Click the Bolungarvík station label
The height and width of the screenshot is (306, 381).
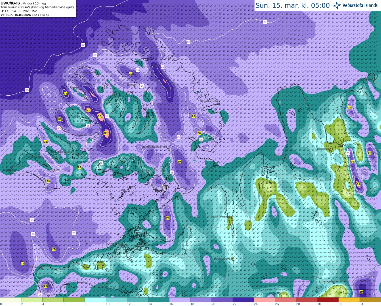click(89, 72)
